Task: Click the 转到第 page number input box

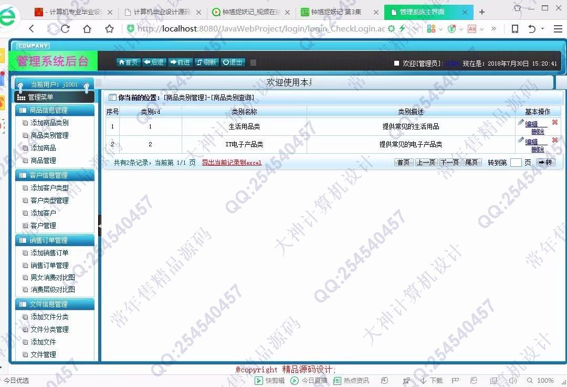Action: tap(516, 163)
